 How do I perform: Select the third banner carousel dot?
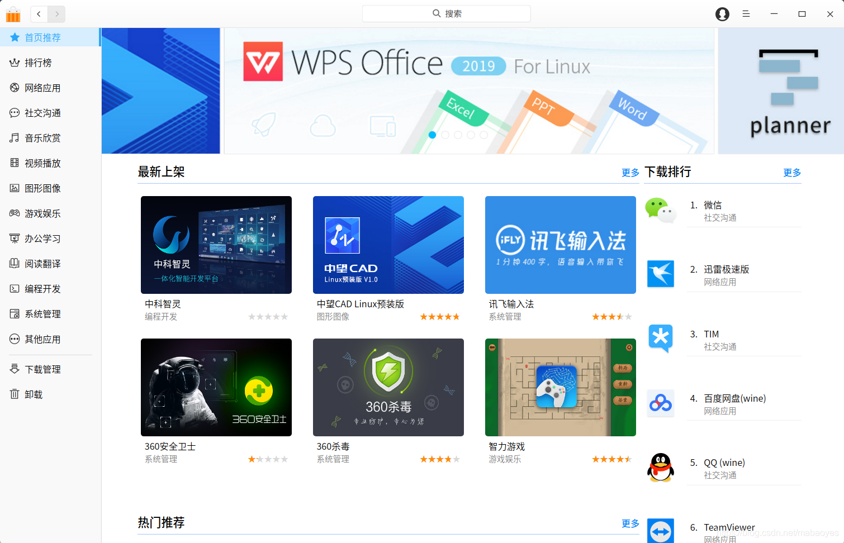click(458, 135)
